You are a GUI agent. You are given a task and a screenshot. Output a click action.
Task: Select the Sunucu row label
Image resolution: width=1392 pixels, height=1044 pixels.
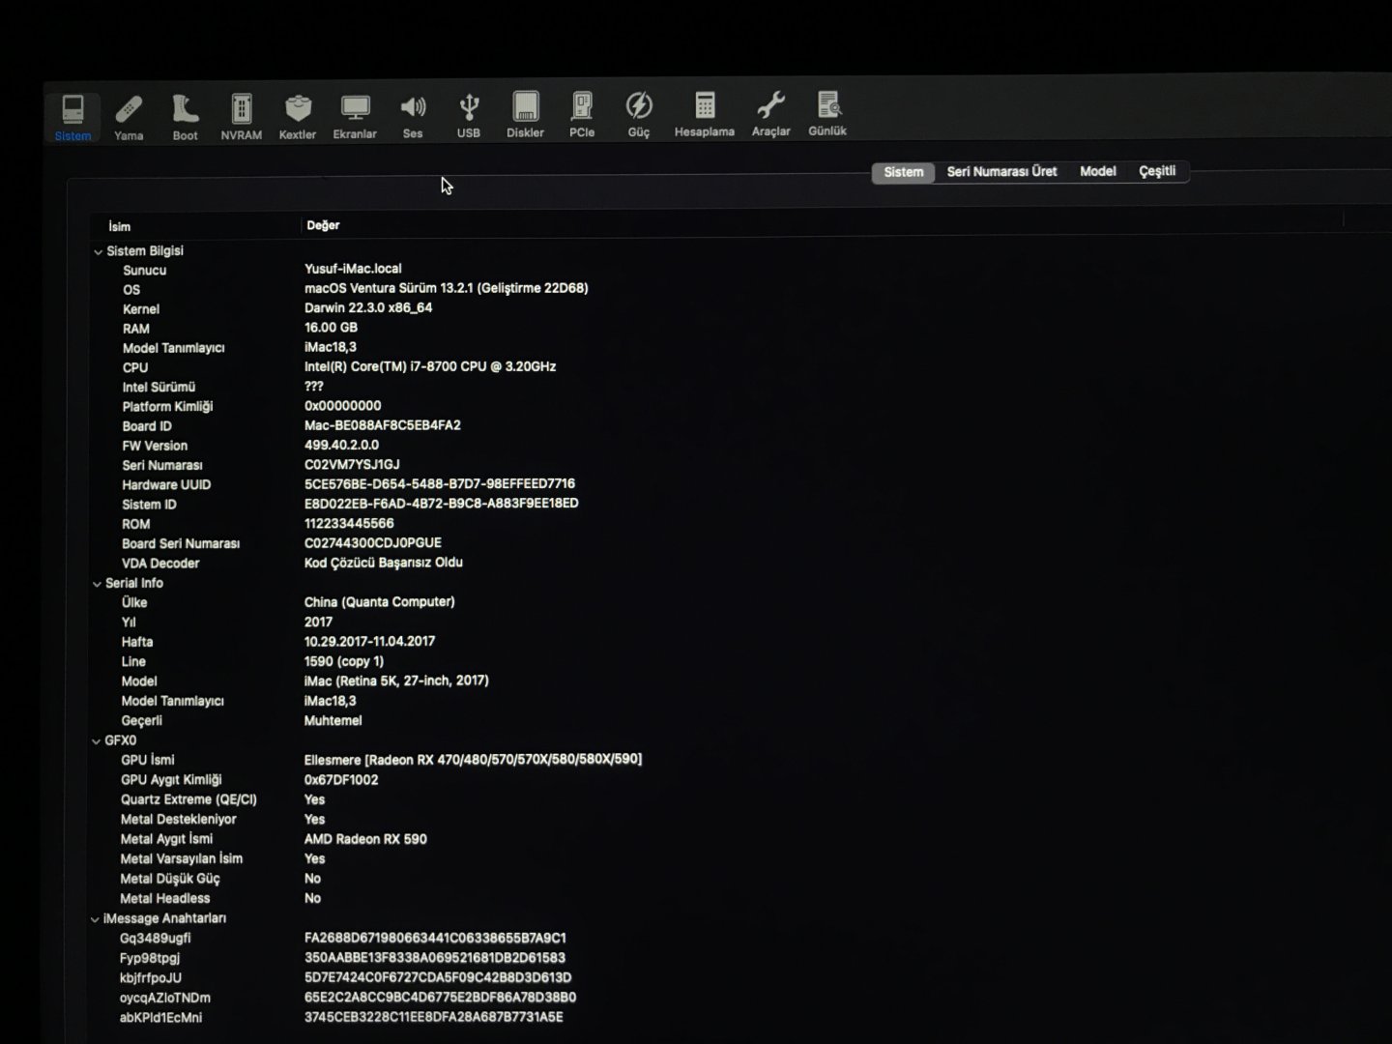click(x=144, y=271)
